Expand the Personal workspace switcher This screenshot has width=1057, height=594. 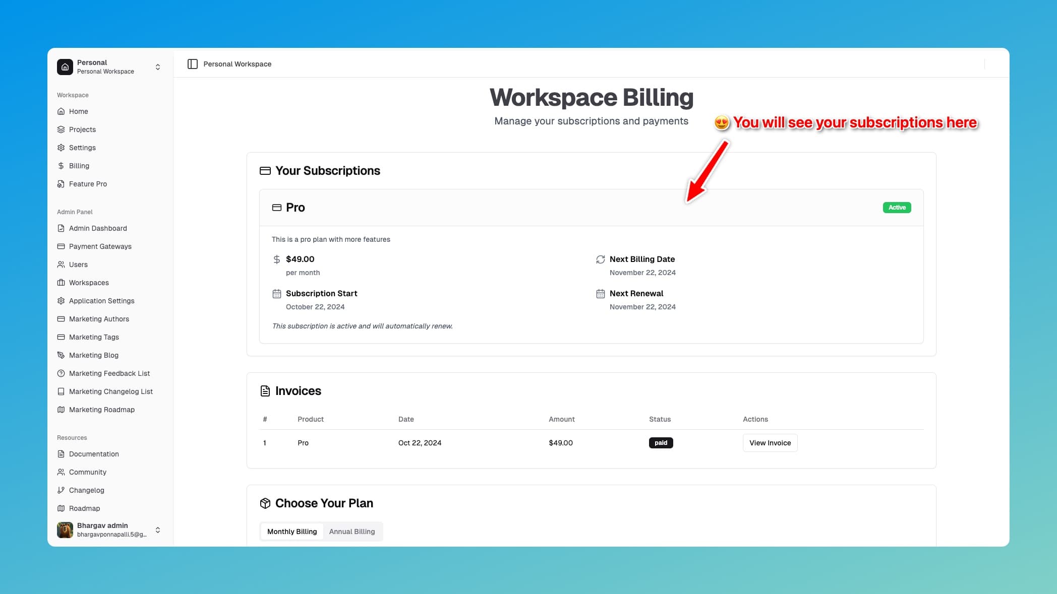point(157,67)
